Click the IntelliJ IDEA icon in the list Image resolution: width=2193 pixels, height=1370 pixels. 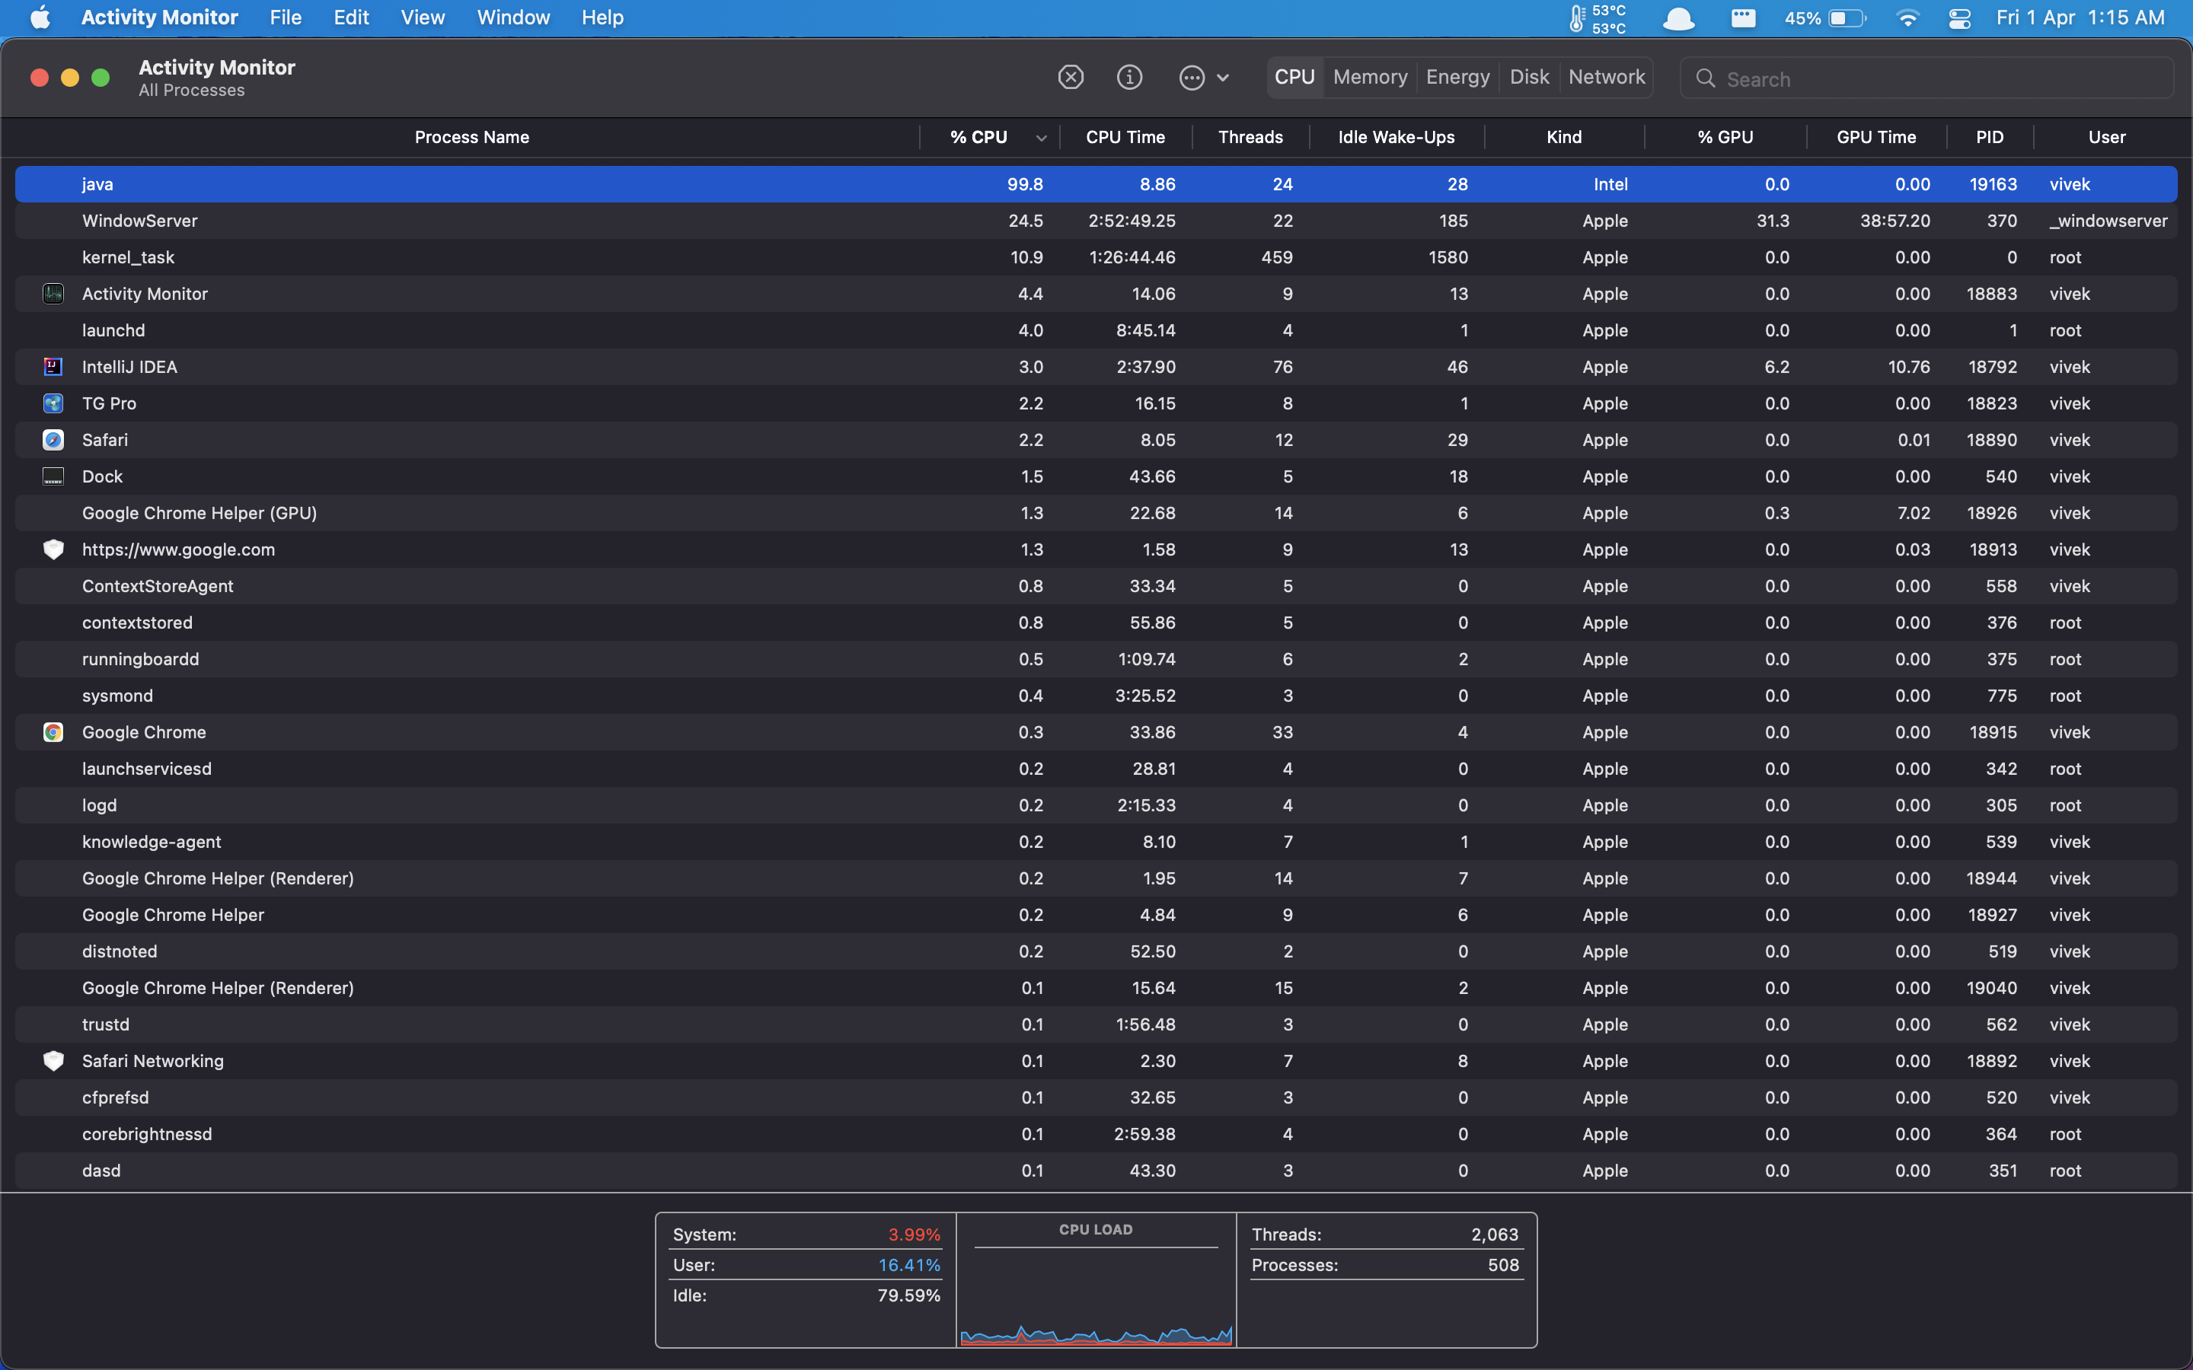click(53, 367)
